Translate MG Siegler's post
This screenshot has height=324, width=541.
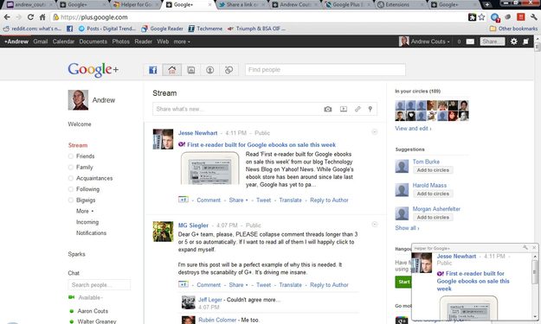[290, 285]
